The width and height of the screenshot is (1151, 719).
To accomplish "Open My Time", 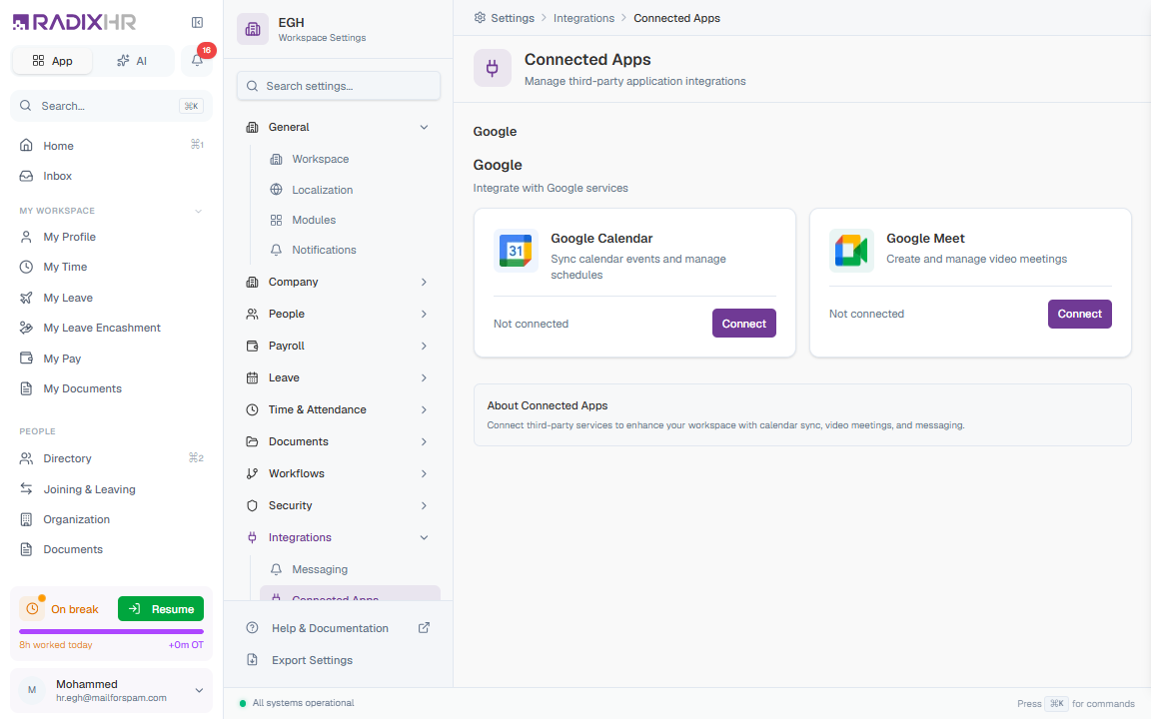I will coord(112,267).
